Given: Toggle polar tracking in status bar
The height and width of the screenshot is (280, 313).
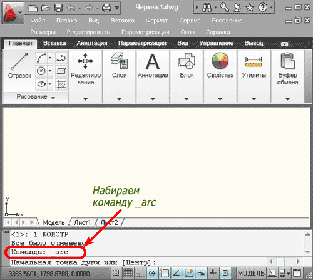Looking at the screenshot, I should [x=153, y=273].
